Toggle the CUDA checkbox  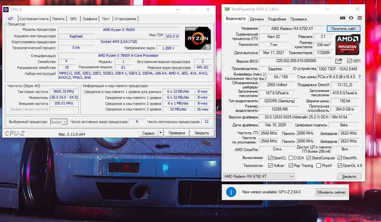291,158
